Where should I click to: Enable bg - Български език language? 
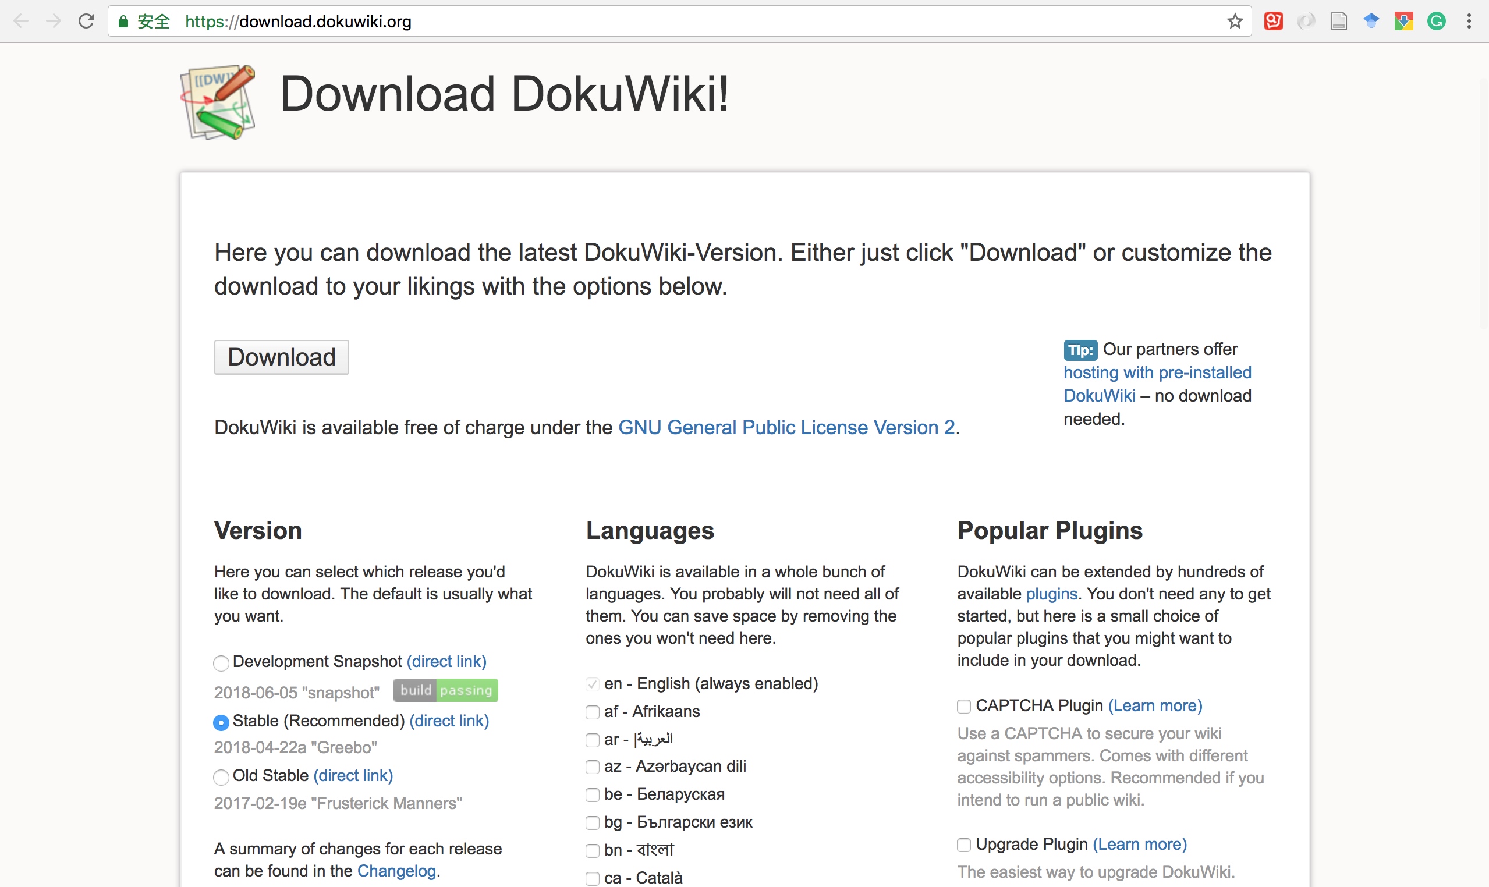point(593,823)
